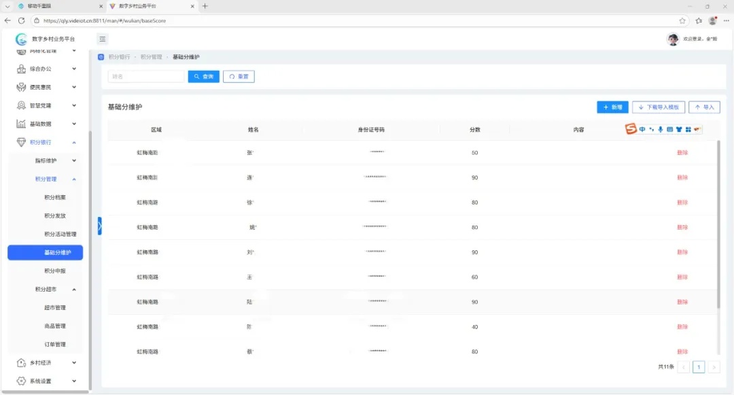Click the user avatar in header
Viewport: 734px width, 395px height.
point(673,39)
